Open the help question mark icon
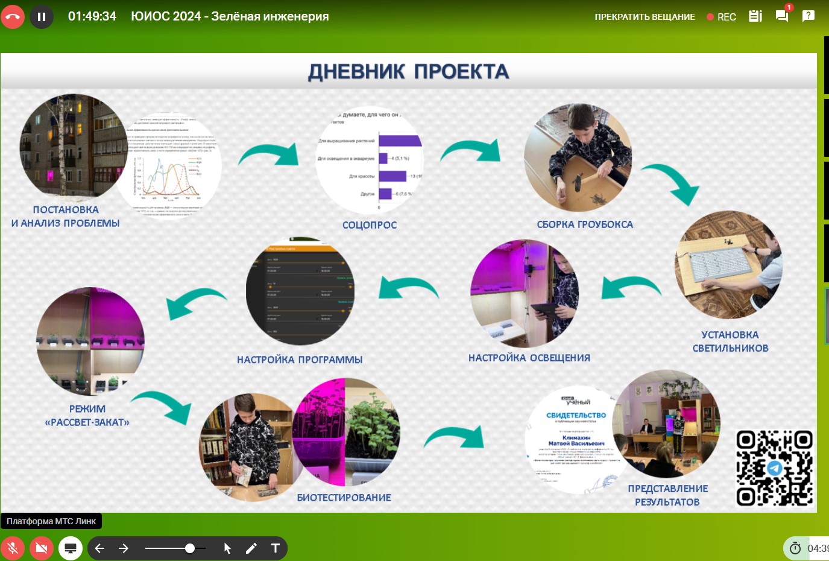 pos(809,16)
